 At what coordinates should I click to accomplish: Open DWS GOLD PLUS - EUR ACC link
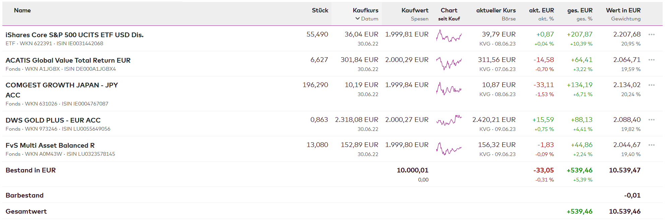tap(53, 120)
